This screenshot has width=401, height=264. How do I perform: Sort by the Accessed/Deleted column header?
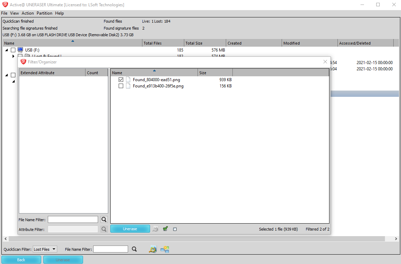tap(365, 43)
